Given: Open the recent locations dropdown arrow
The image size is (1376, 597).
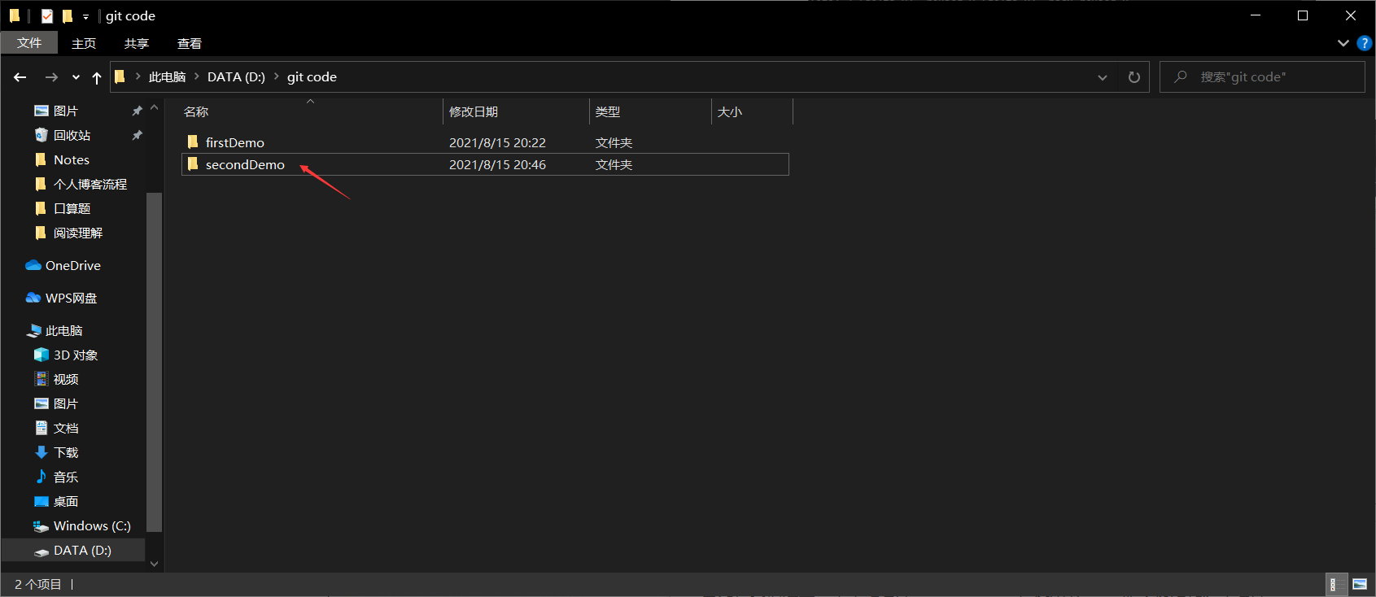Looking at the screenshot, I should pyautogui.click(x=76, y=77).
